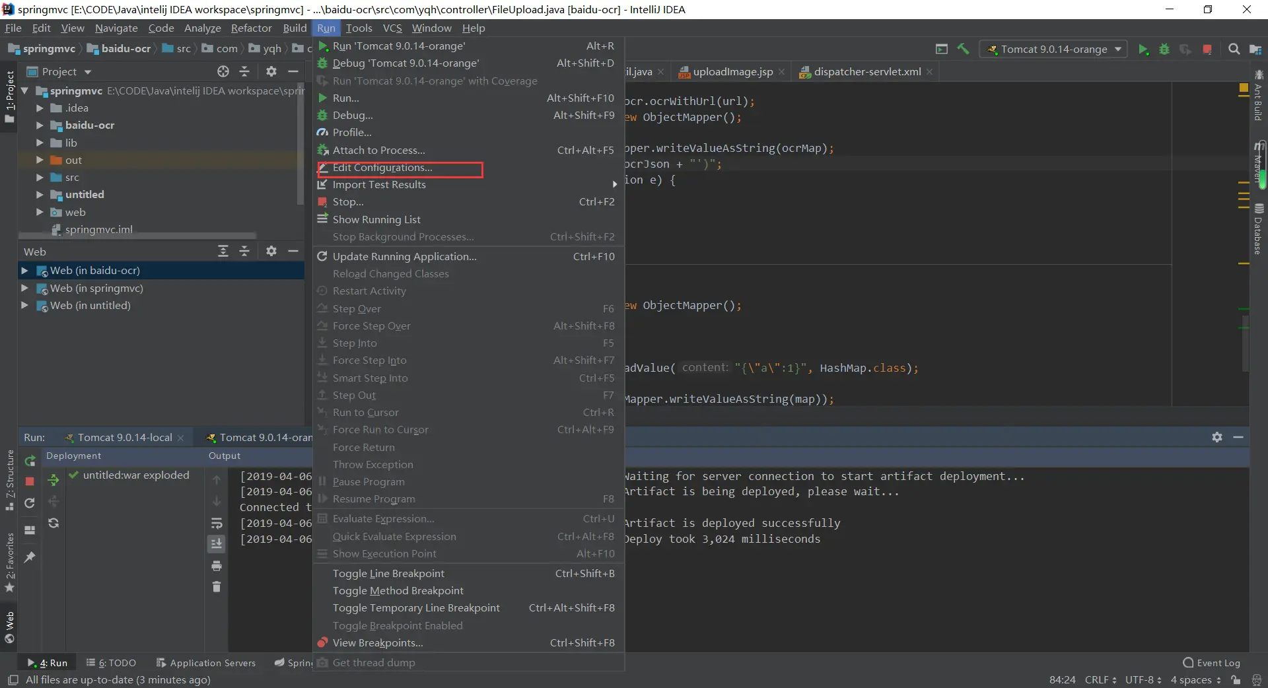Click the scroll to end icon
The height and width of the screenshot is (688, 1268).
pyautogui.click(x=217, y=543)
